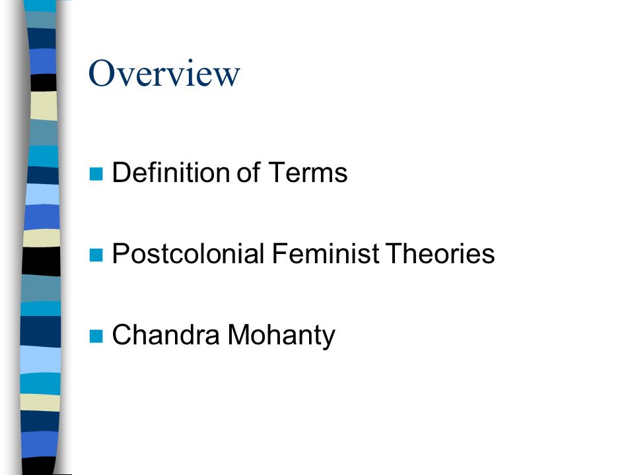Viewport: 634px width, 475px height.
Task: Pick the cream block just below the top black block
Action: [x=44, y=106]
